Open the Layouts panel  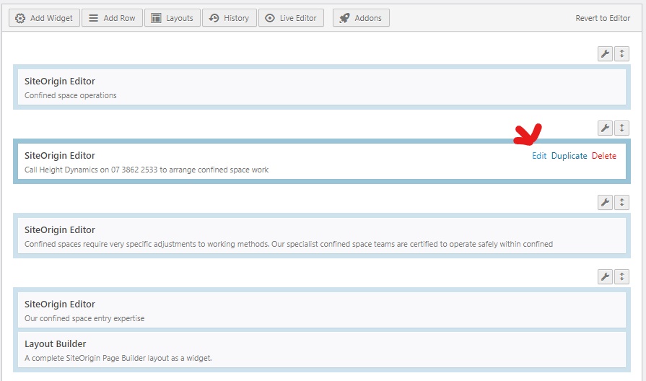173,18
